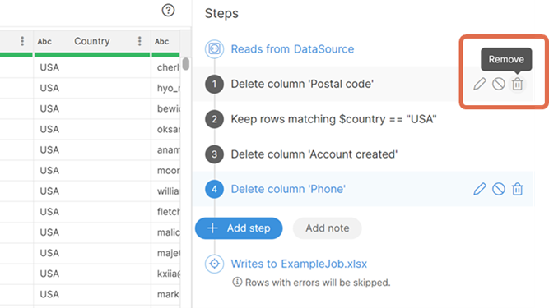
Task: Select the cell beginning with 'oksa'
Action: pos(165,129)
